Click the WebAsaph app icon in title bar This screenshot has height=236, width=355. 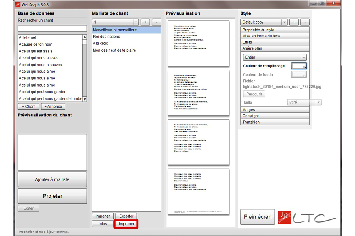(x=18, y=4)
